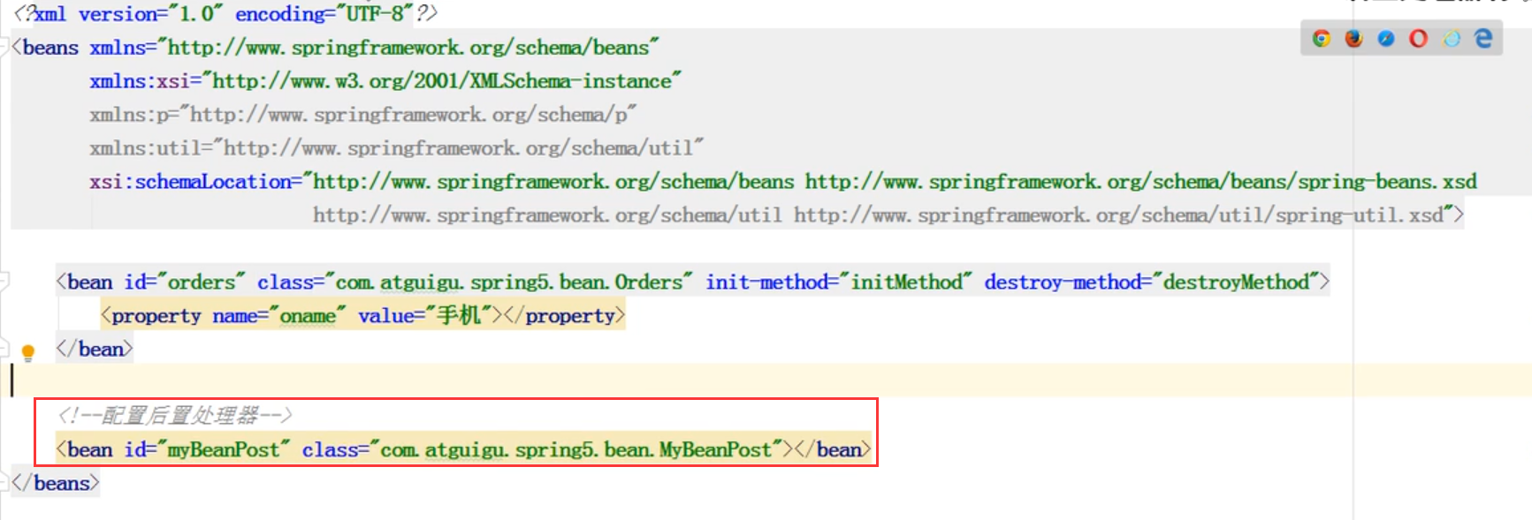Click the spring-beans.xsd schema URL
Viewport: 1532px width, 520px height.
[1140, 181]
